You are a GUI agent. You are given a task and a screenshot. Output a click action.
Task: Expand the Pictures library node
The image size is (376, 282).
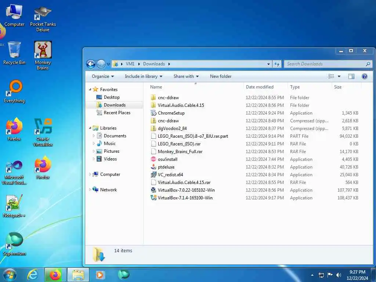coord(94,151)
